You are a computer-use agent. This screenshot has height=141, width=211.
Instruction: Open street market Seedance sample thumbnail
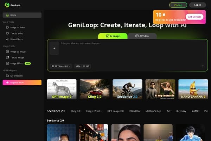point(94,133)
